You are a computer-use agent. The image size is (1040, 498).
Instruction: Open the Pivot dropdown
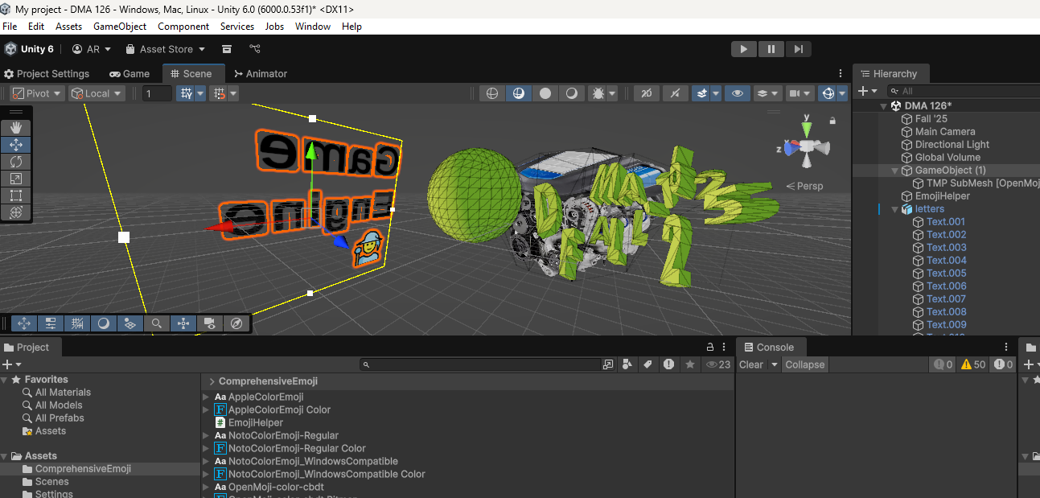37,93
